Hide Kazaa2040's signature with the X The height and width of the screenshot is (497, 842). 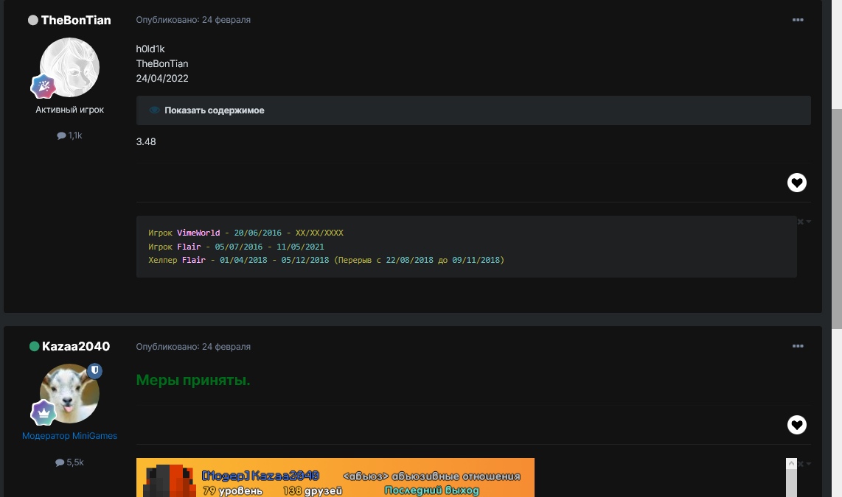click(801, 464)
